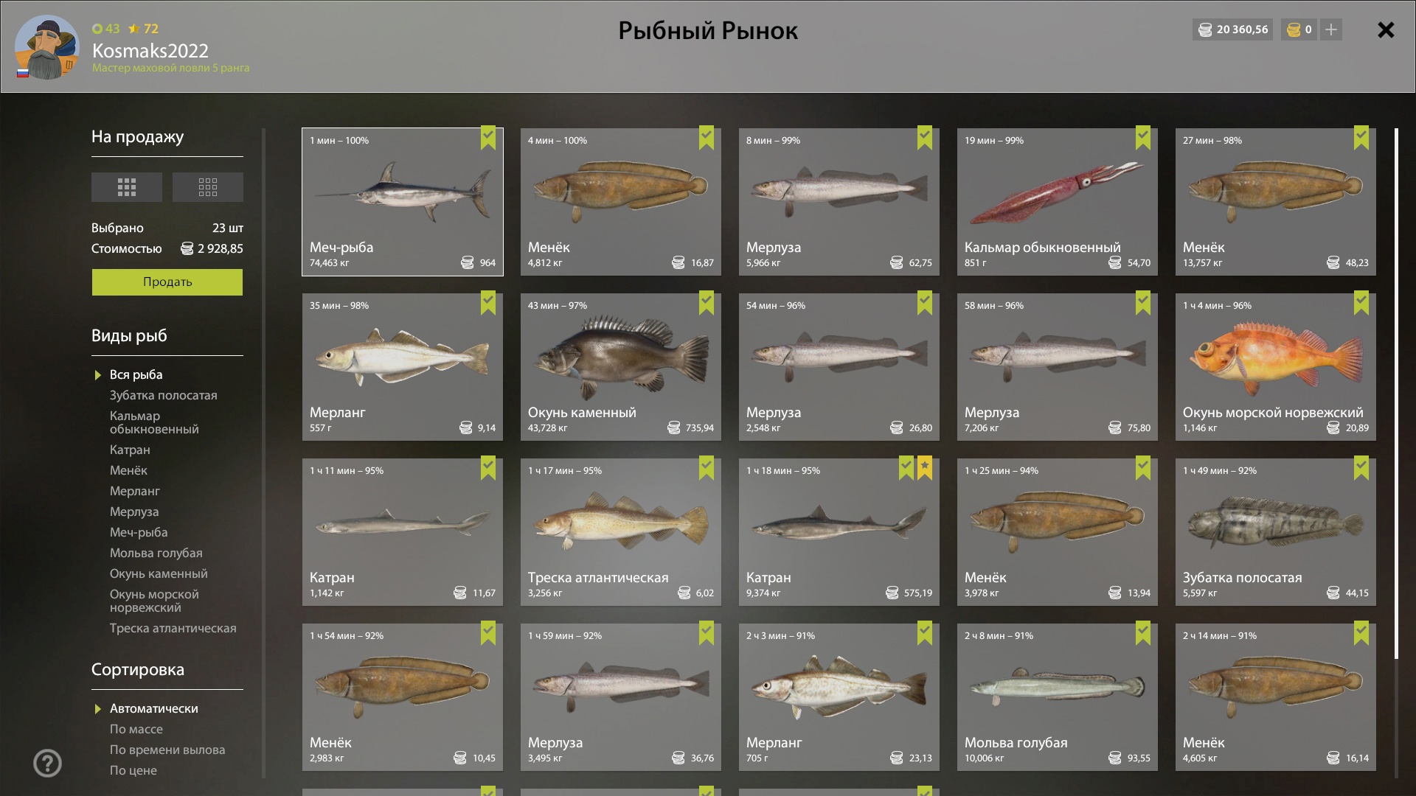This screenshot has height=796, width=1416.
Task: Toggle selection flag on Кальмар обыкновенный card
Action: [x=1143, y=137]
